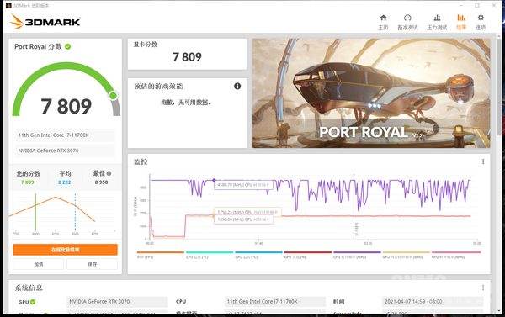505x317 pixels.
Task: Open the monitoring panel three-dot menu
Action: (x=483, y=161)
